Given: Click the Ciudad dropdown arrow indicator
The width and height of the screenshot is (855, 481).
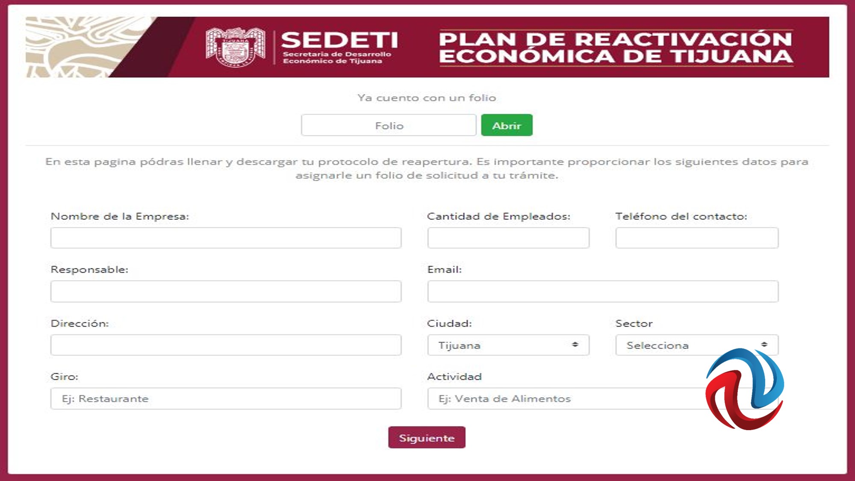Looking at the screenshot, I should click(x=575, y=345).
